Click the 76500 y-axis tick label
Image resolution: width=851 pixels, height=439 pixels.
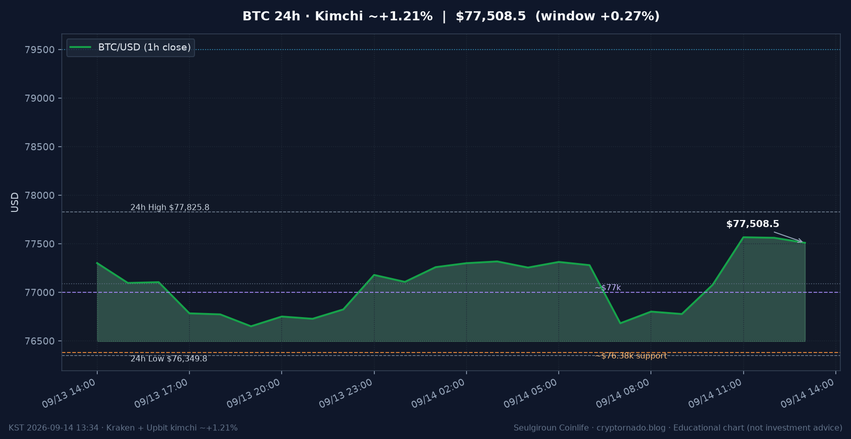(x=40, y=341)
